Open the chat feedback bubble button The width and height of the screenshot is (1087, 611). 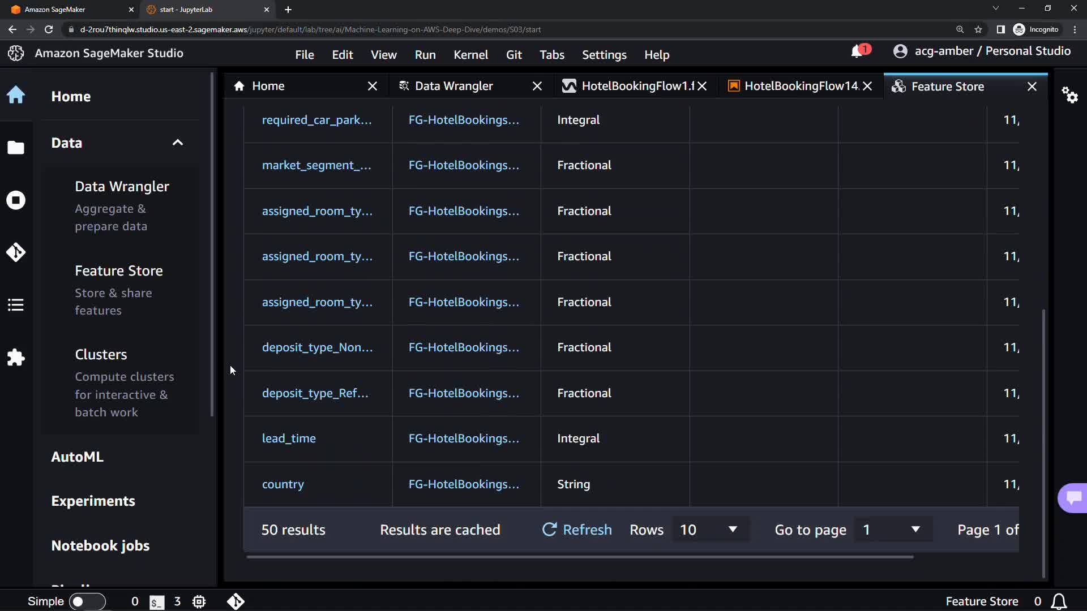(x=1073, y=498)
